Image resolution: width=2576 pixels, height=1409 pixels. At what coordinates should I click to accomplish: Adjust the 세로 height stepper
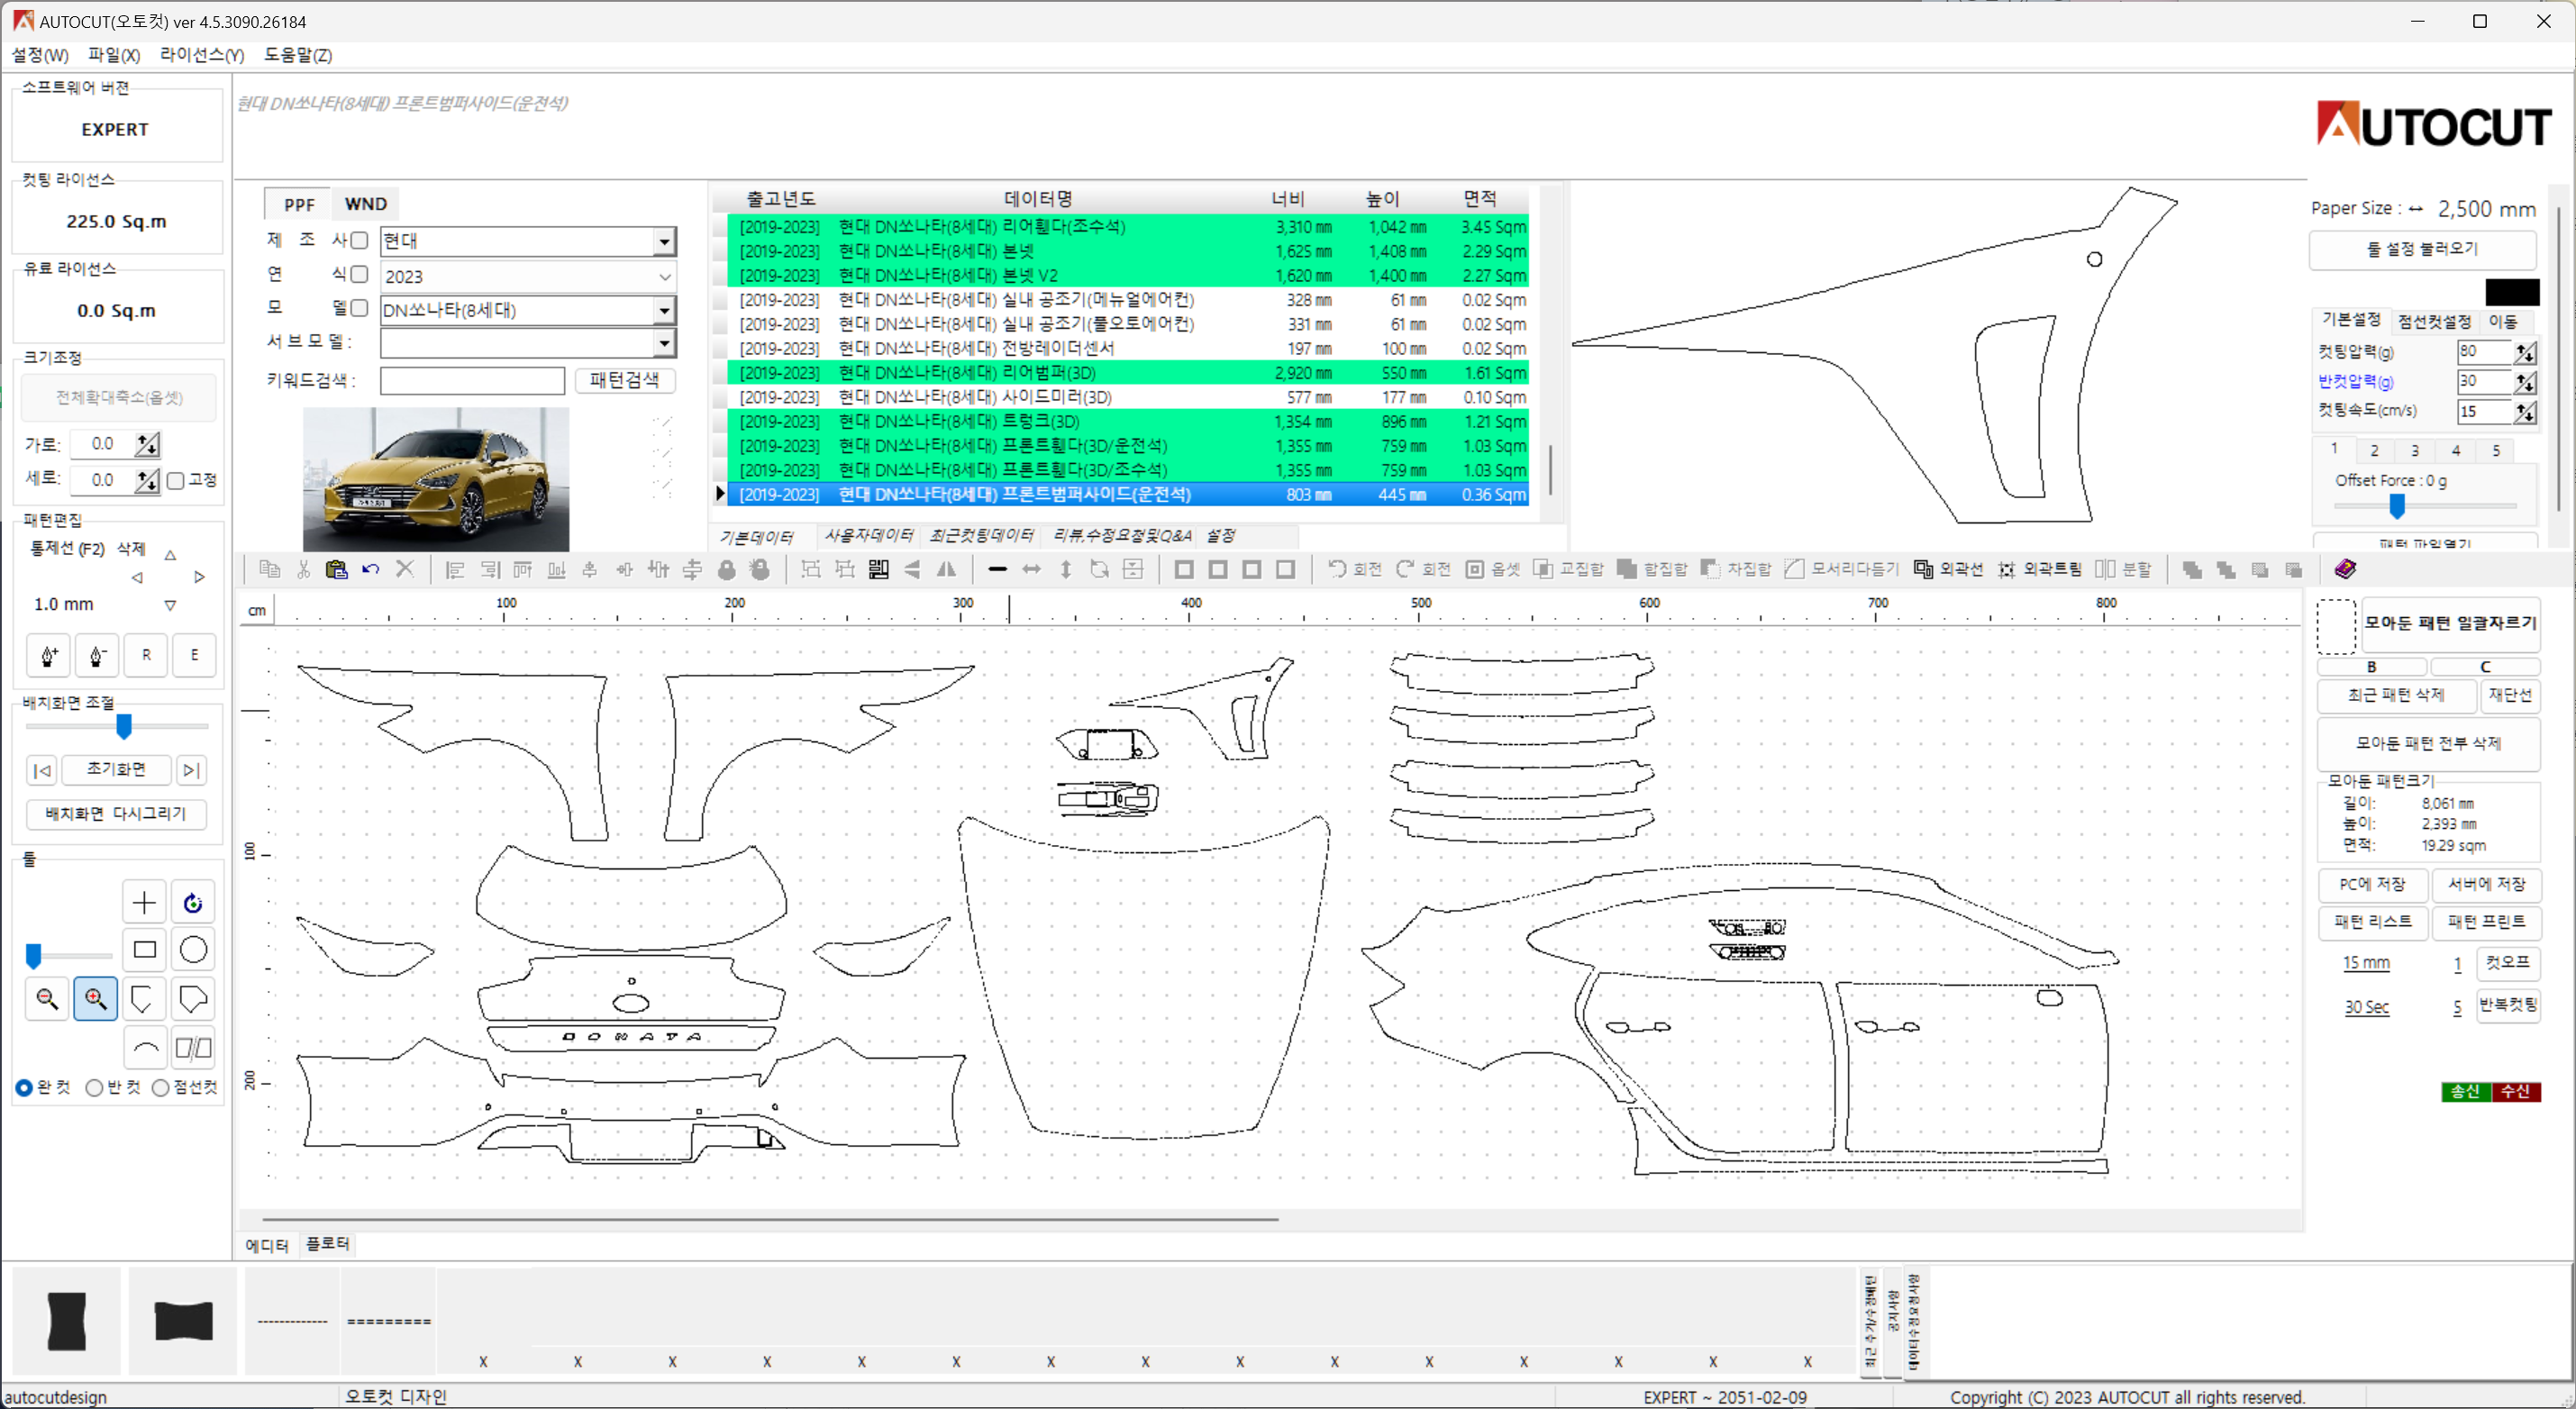point(147,481)
